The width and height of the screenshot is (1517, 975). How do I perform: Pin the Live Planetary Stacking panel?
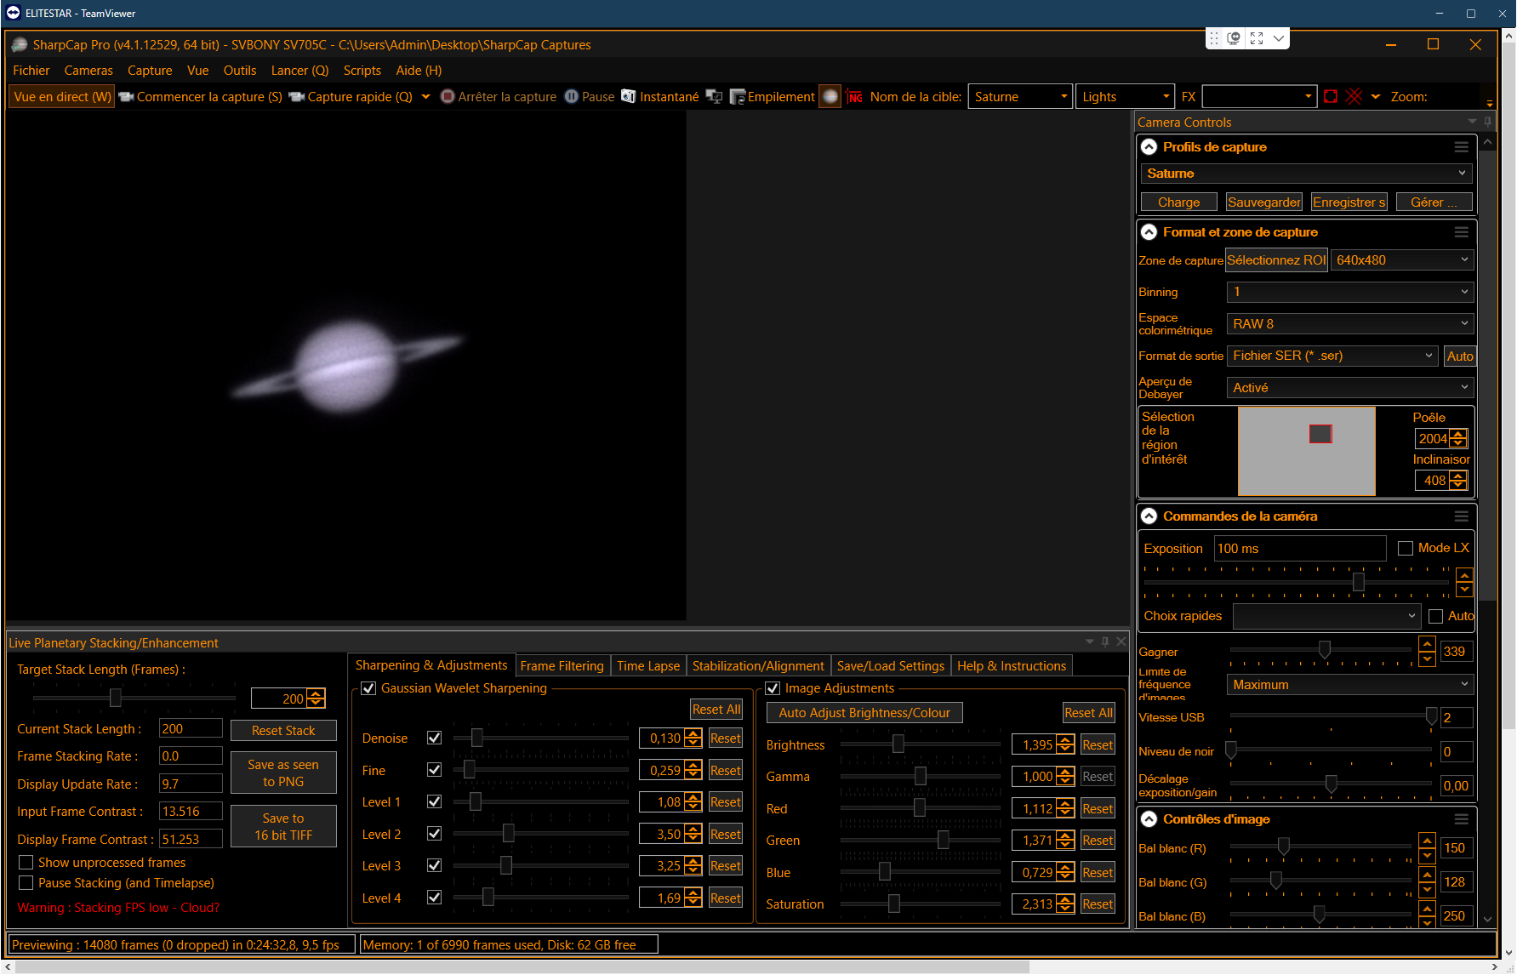[1105, 641]
